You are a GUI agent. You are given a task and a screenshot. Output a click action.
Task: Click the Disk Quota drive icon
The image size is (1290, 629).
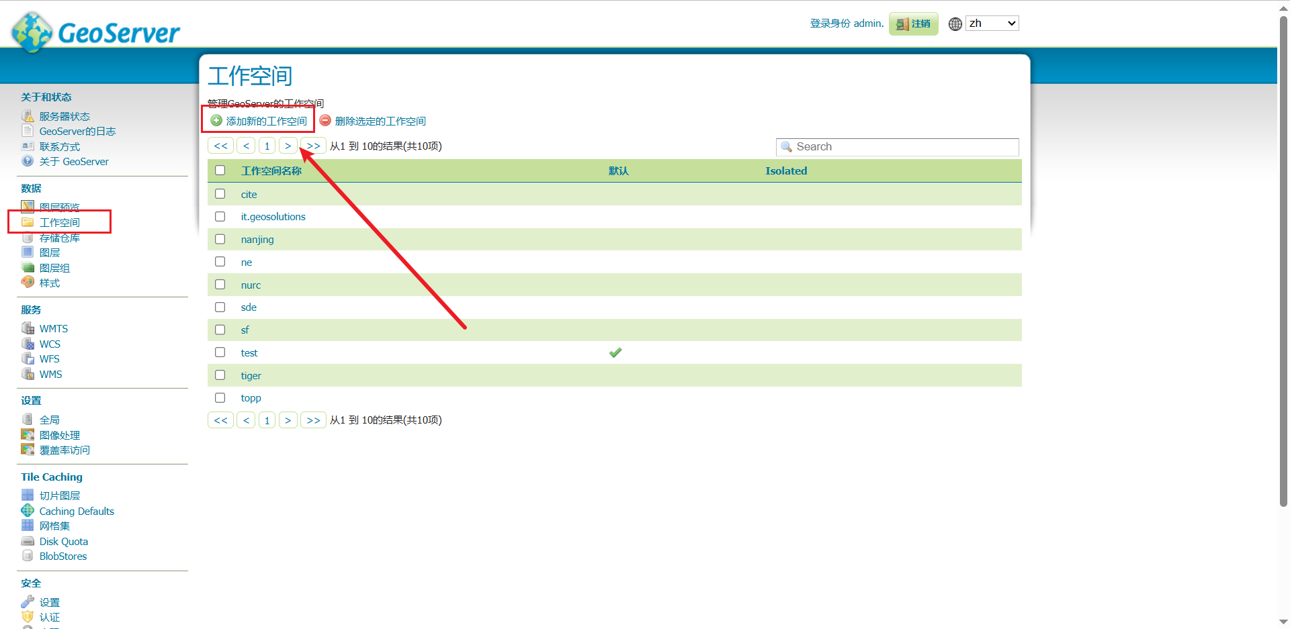tap(28, 541)
